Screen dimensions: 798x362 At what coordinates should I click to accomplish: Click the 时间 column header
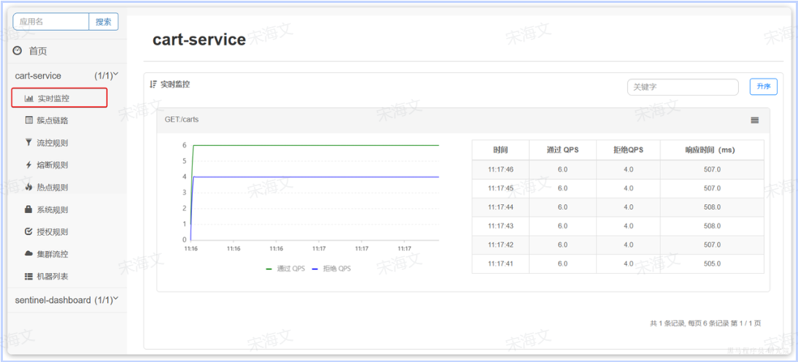(500, 150)
